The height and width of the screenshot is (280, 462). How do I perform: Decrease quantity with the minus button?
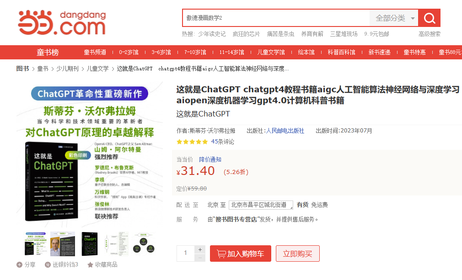click(200, 258)
